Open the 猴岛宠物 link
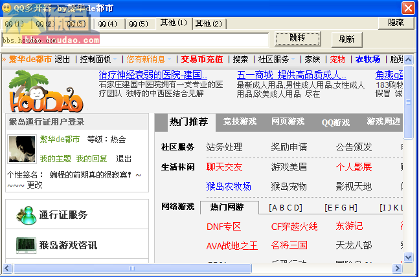Screen dimensions: 419x277 tap(289, 186)
